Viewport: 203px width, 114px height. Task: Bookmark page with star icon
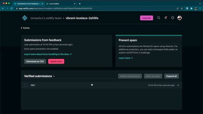point(182,9)
